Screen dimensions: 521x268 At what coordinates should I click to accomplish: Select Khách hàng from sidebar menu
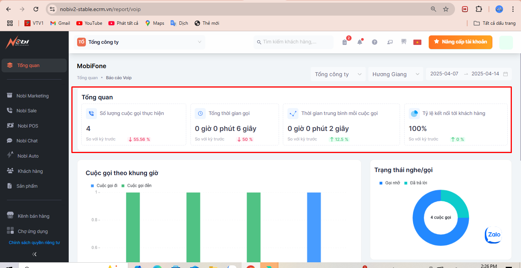30,171
